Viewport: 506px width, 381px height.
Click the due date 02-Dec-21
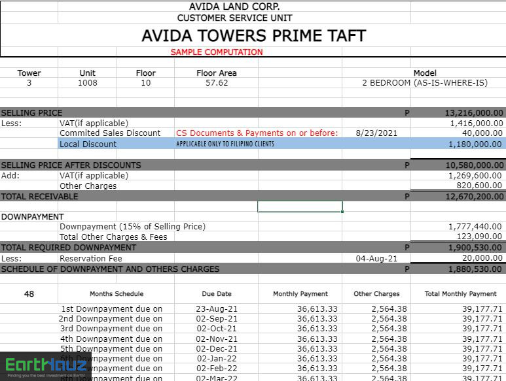(217, 349)
